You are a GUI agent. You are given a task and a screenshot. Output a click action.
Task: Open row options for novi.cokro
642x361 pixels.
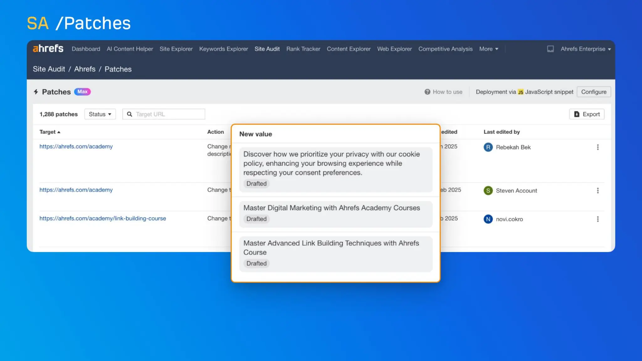click(597, 219)
